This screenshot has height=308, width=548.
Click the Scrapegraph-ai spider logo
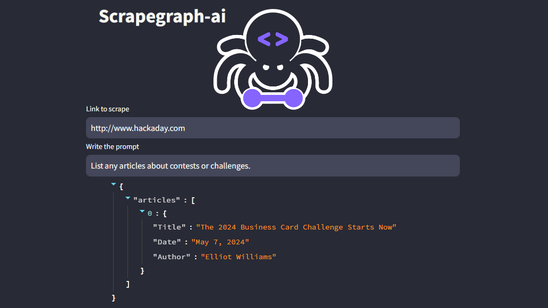tap(272, 59)
